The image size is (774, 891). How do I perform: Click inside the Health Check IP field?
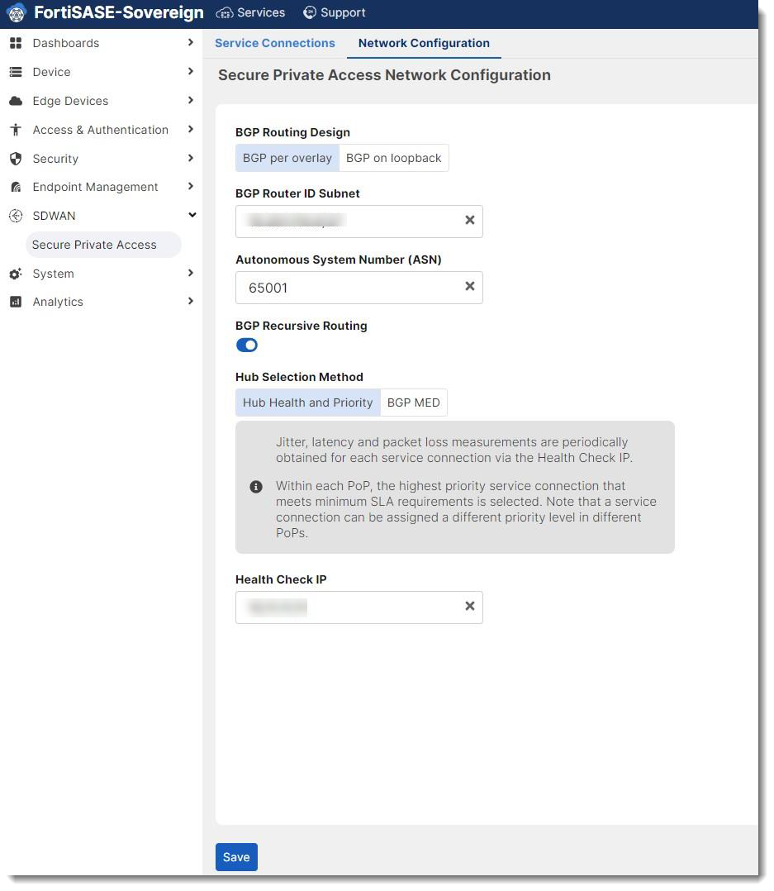(347, 607)
